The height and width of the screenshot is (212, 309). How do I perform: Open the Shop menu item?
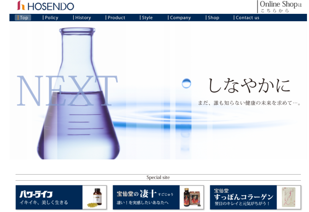pos(213,18)
